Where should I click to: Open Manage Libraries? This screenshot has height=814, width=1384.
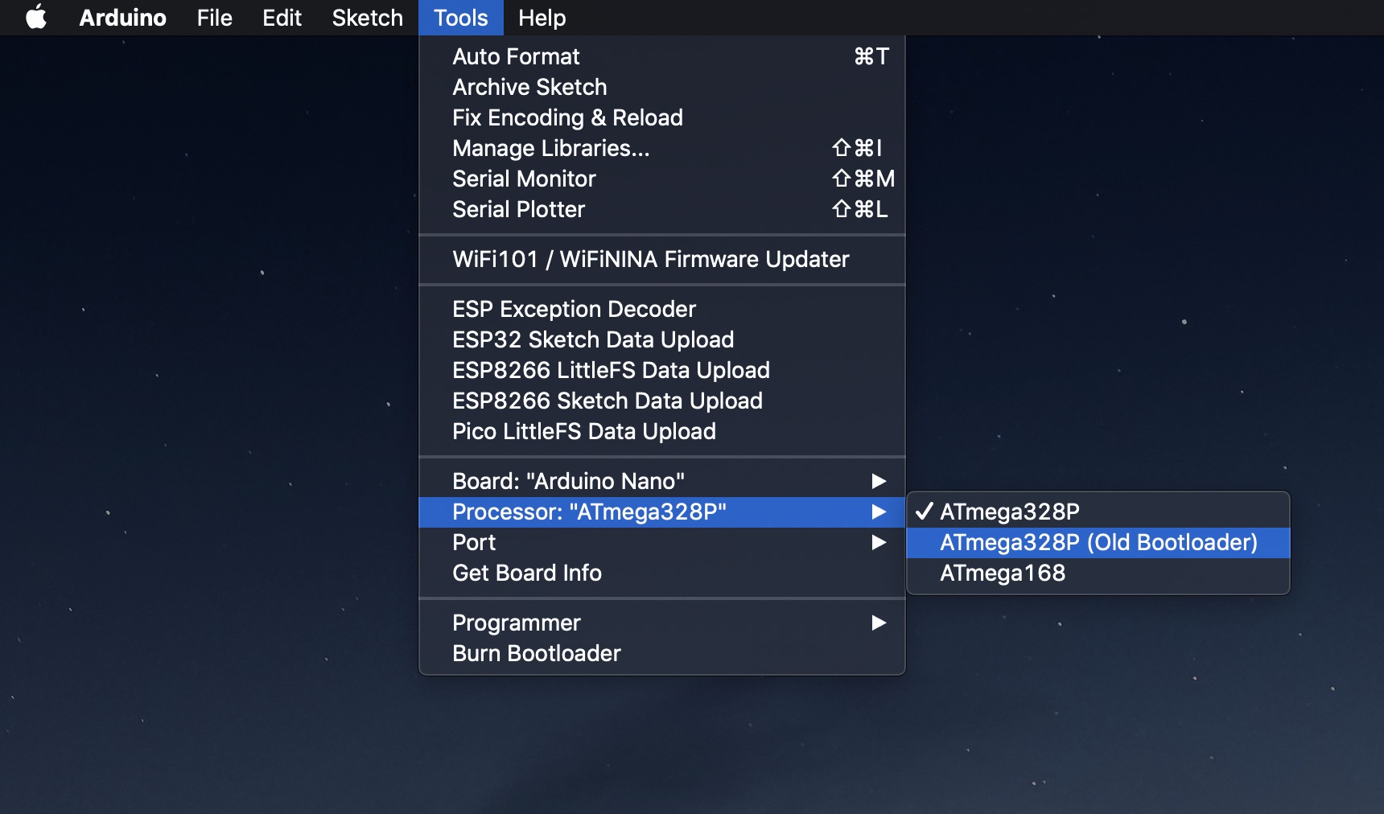click(550, 149)
